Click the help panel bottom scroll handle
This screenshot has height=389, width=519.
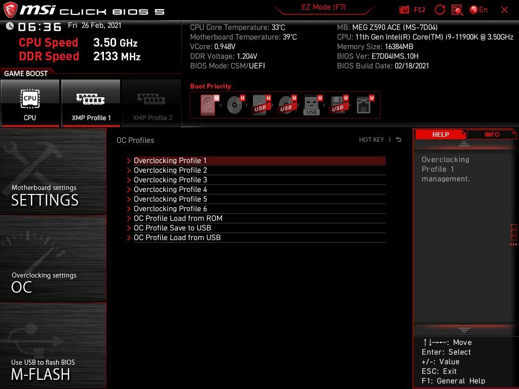point(464,330)
